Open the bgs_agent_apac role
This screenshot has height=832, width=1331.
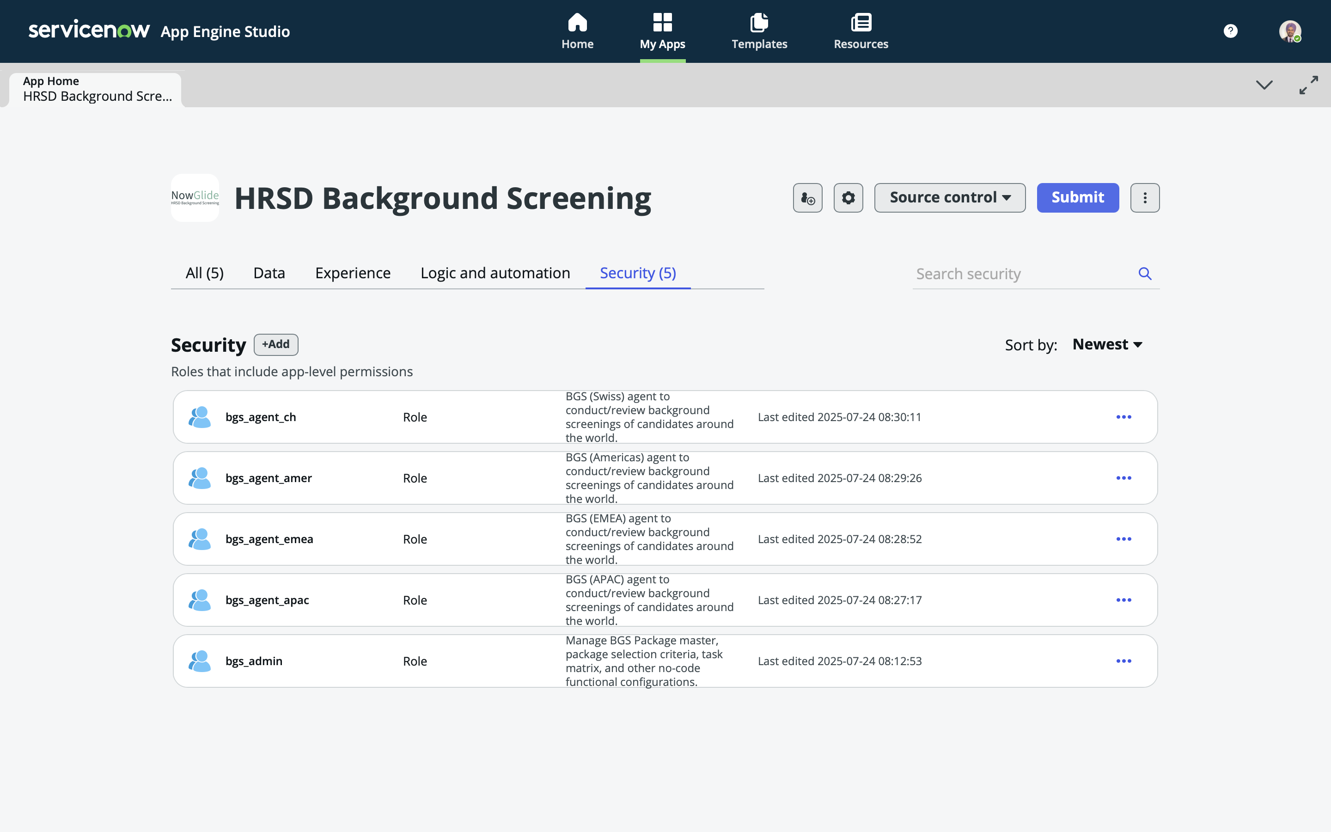click(267, 600)
